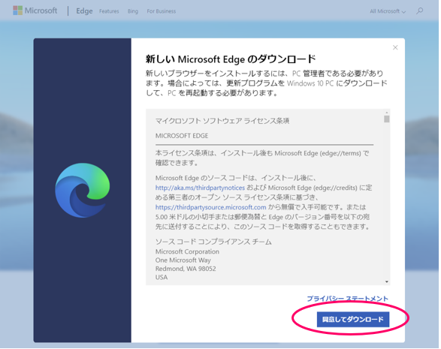Click the Microsoft Corporation address line
The width and height of the screenshot is (441, 349).
point(187,251)
